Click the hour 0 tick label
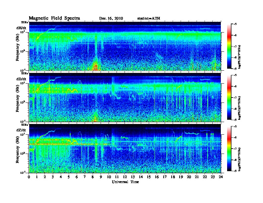The image size is (263, 203). coord(29,177)
